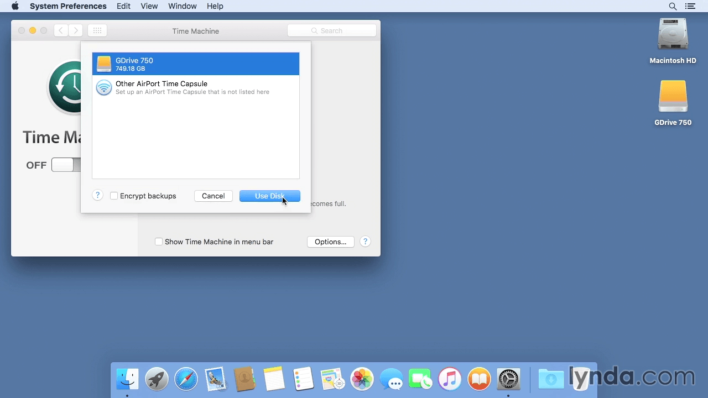Open the Apple menu
Screen dimensions: 708x398
(15, 6)
